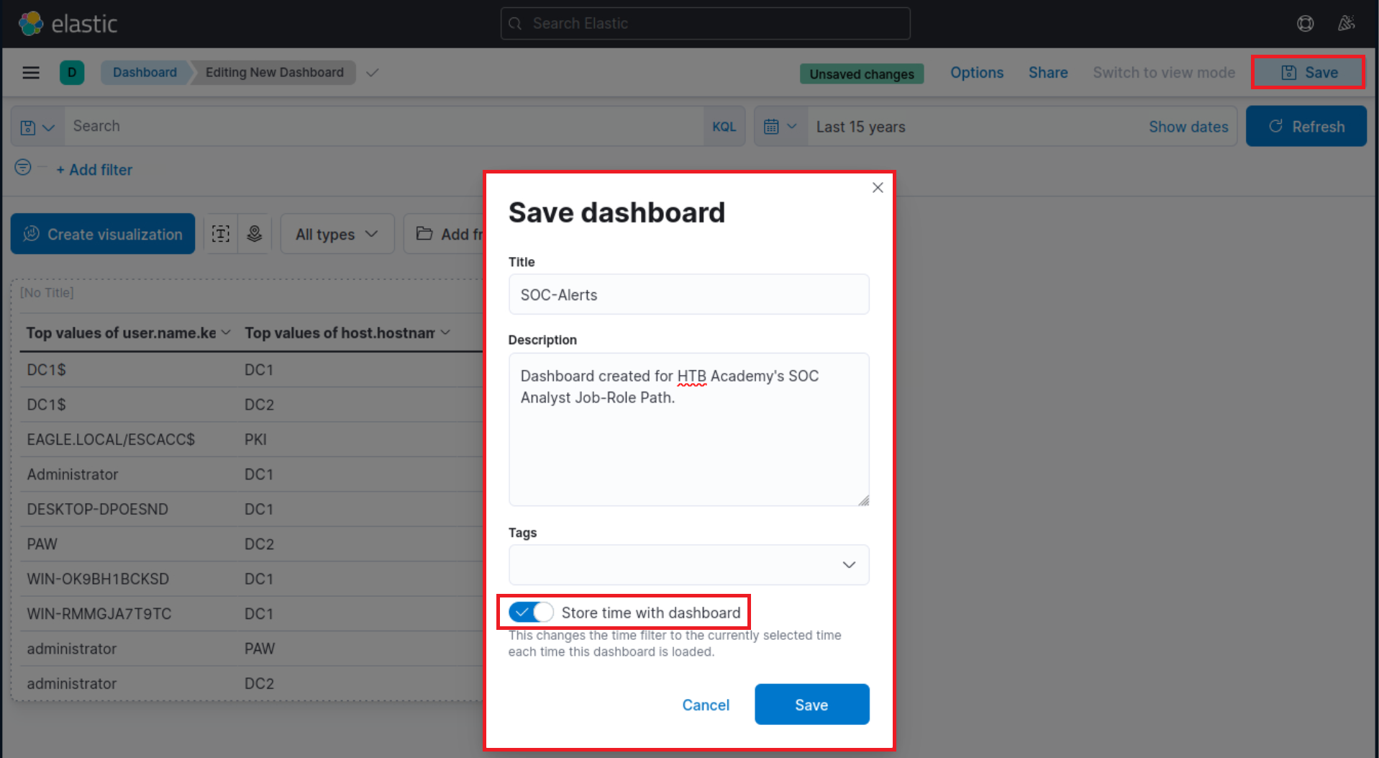
Task: Disable the Store time with dashboard toggle
Action: pos(530,611)
